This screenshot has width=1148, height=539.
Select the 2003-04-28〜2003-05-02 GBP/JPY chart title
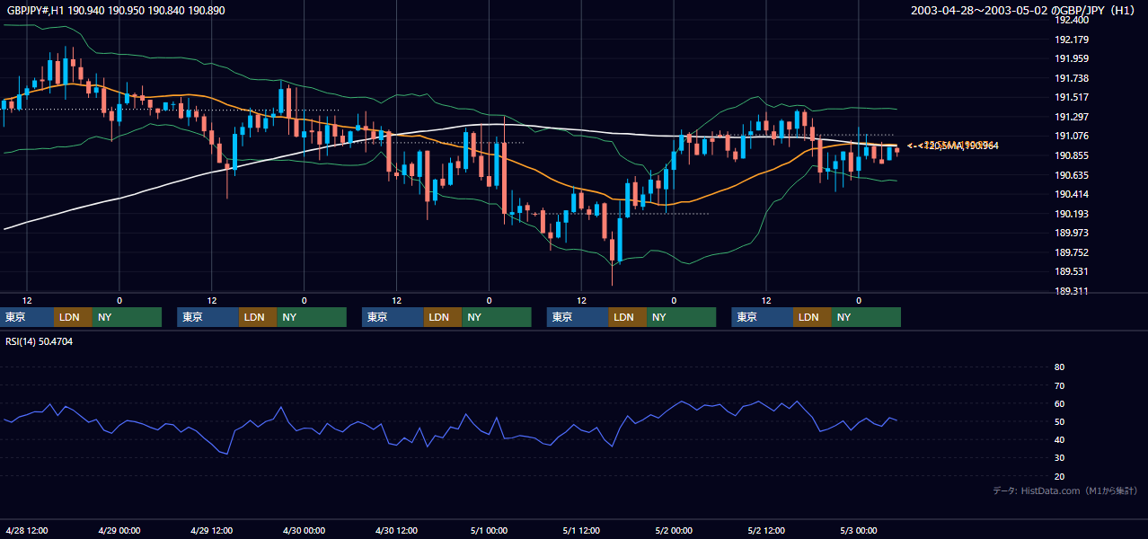(1024, 11)
